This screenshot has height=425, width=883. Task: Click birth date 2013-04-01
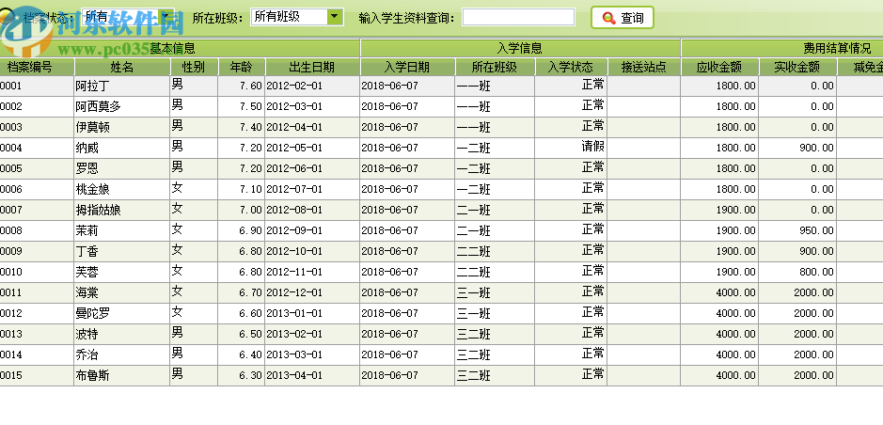pos(294,375)
